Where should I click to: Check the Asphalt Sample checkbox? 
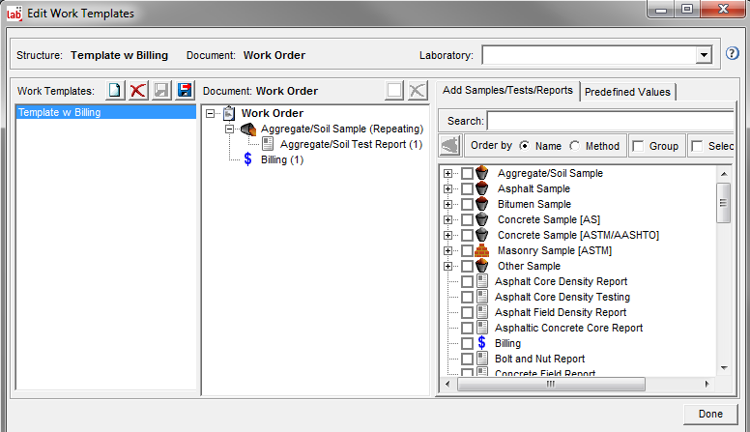click(468, 188)
